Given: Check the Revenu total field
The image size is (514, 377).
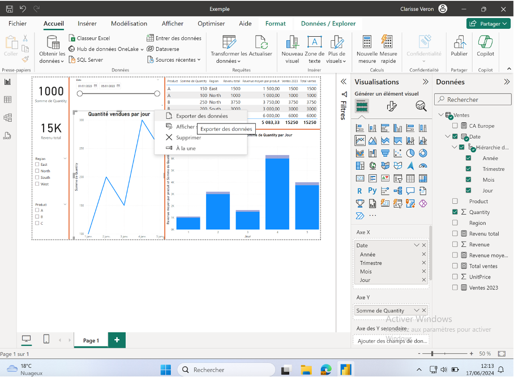Looking at the screenshot, I should tap(455, 233).
